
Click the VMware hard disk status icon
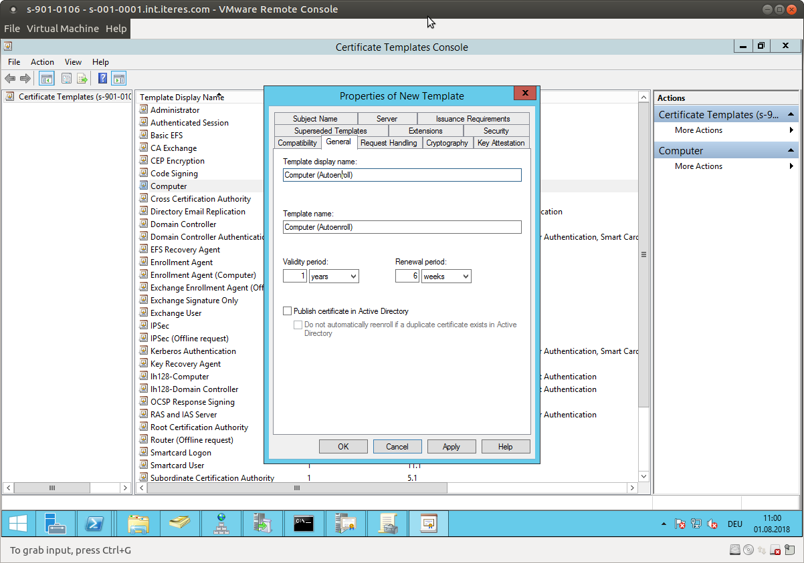coord(735,550)
